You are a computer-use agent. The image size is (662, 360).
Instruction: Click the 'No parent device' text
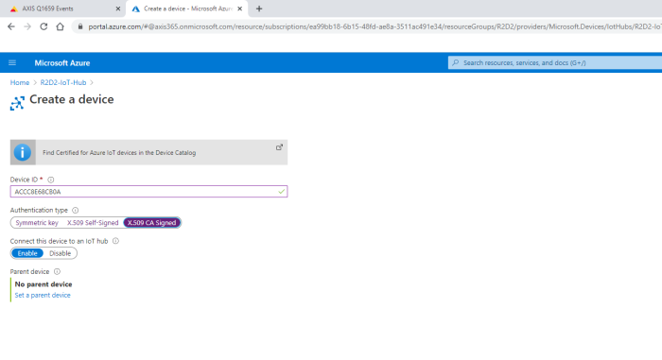(x=44, y=284)
